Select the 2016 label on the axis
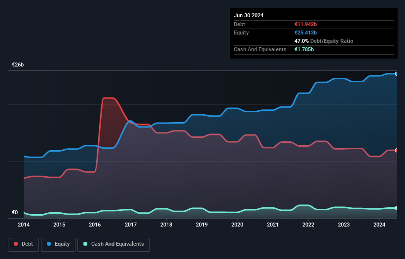 click(95, 225)
